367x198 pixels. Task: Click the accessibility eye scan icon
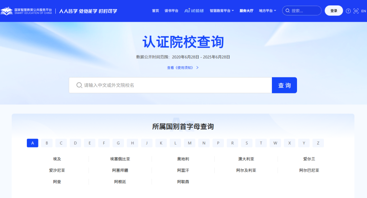click(x=356, y=11)
